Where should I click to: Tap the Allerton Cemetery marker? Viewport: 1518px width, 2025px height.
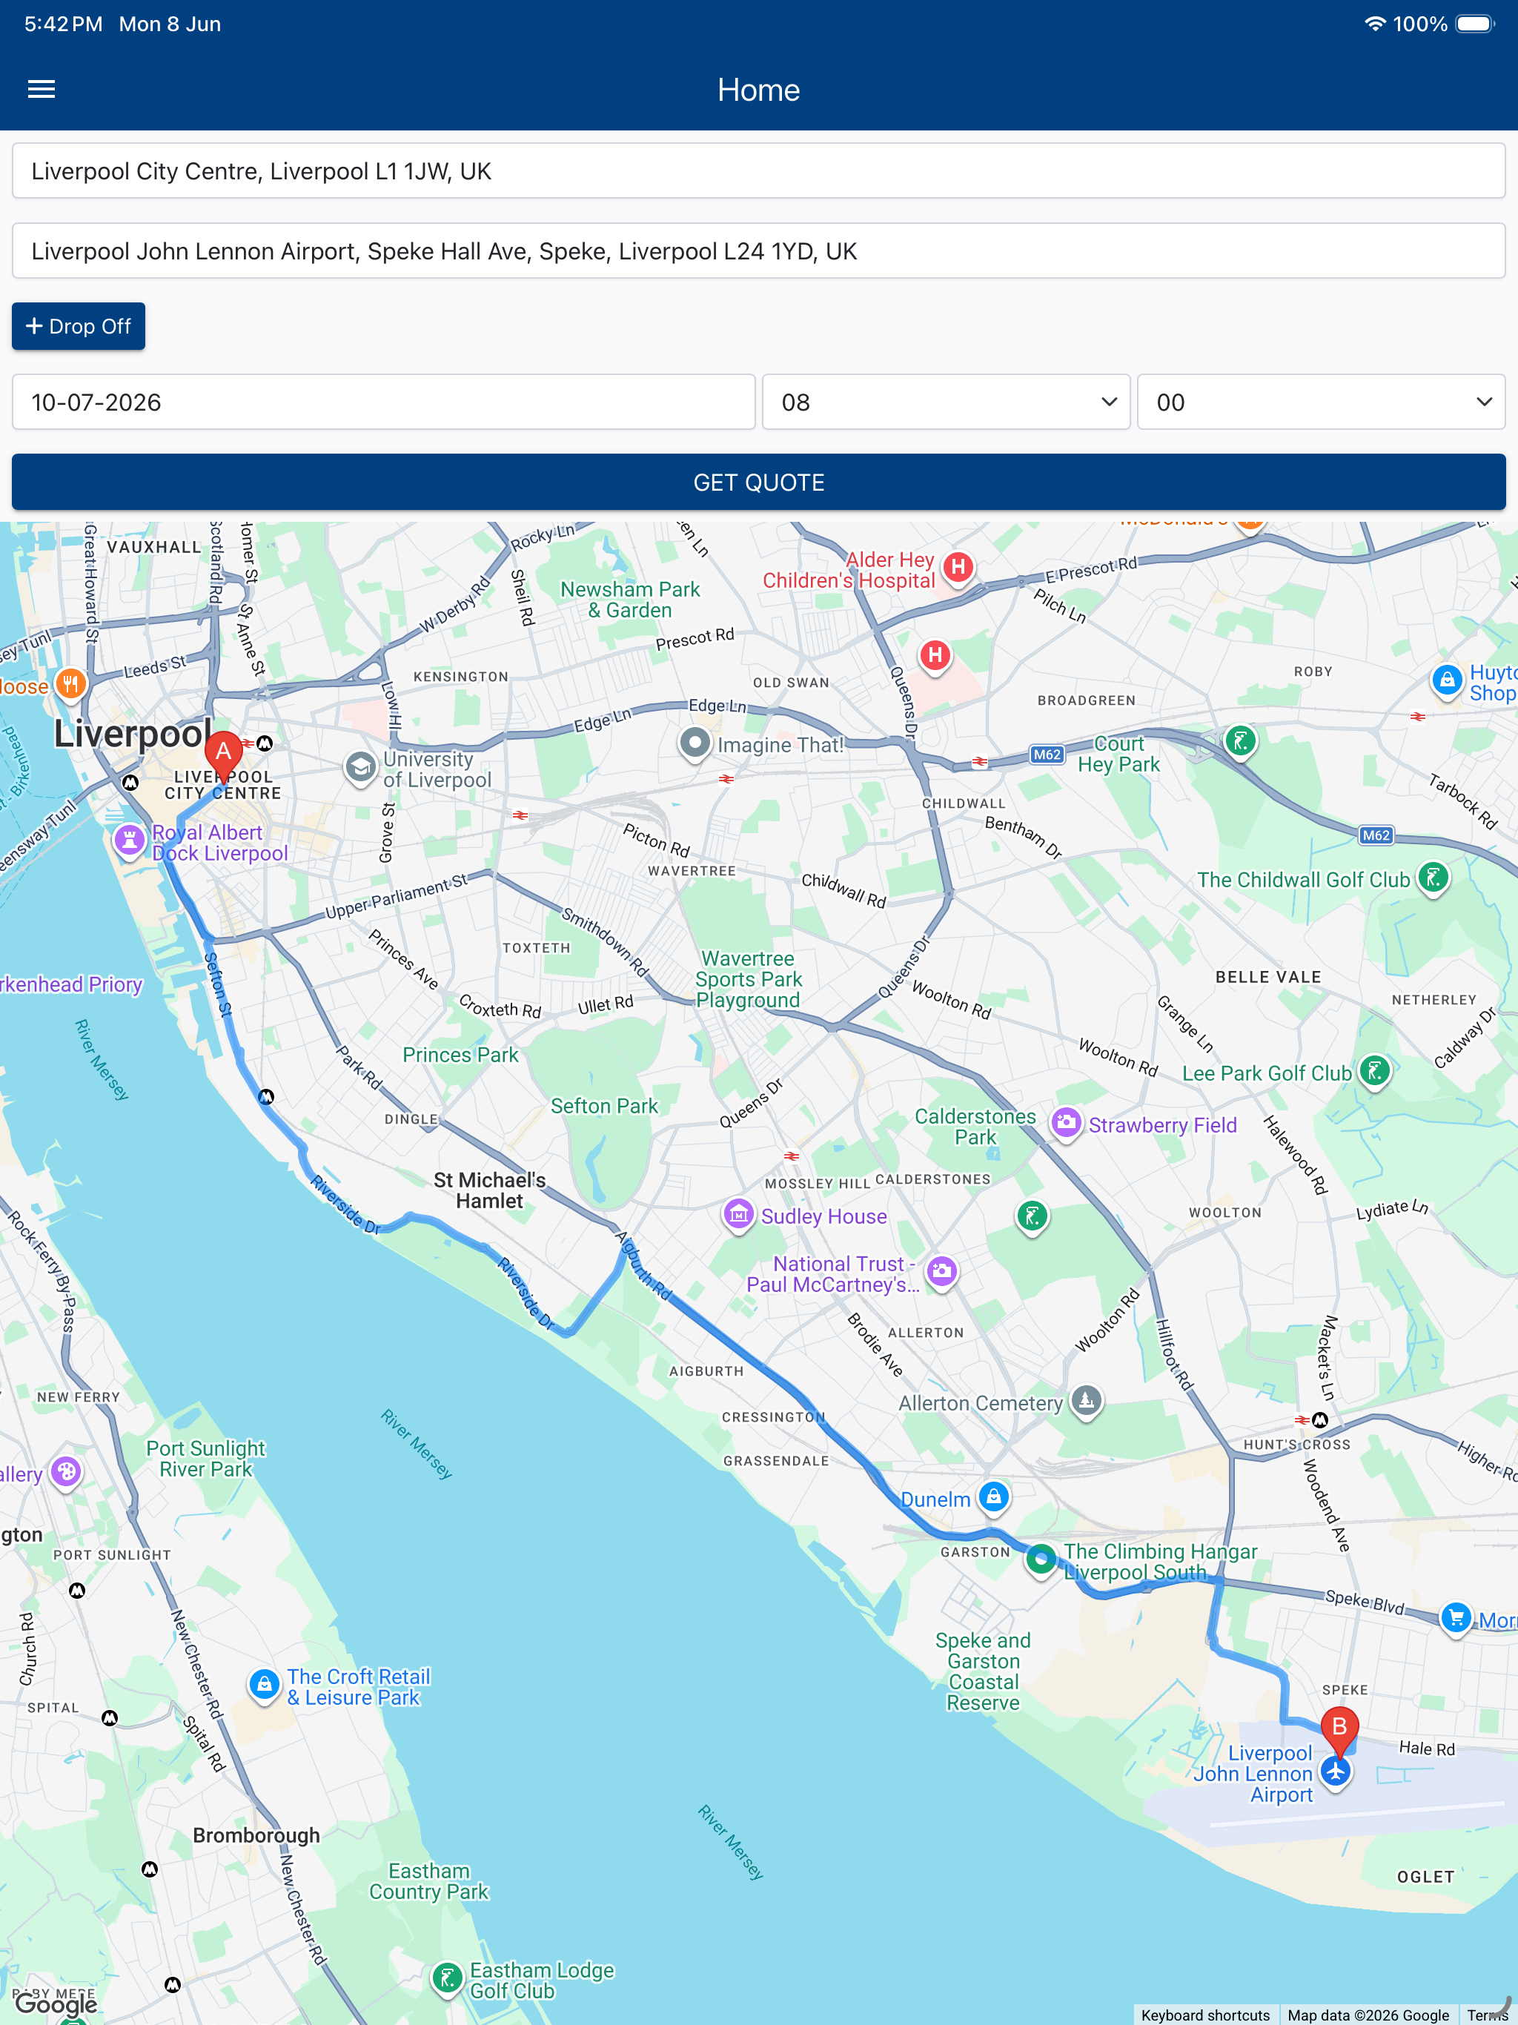1086,1401
